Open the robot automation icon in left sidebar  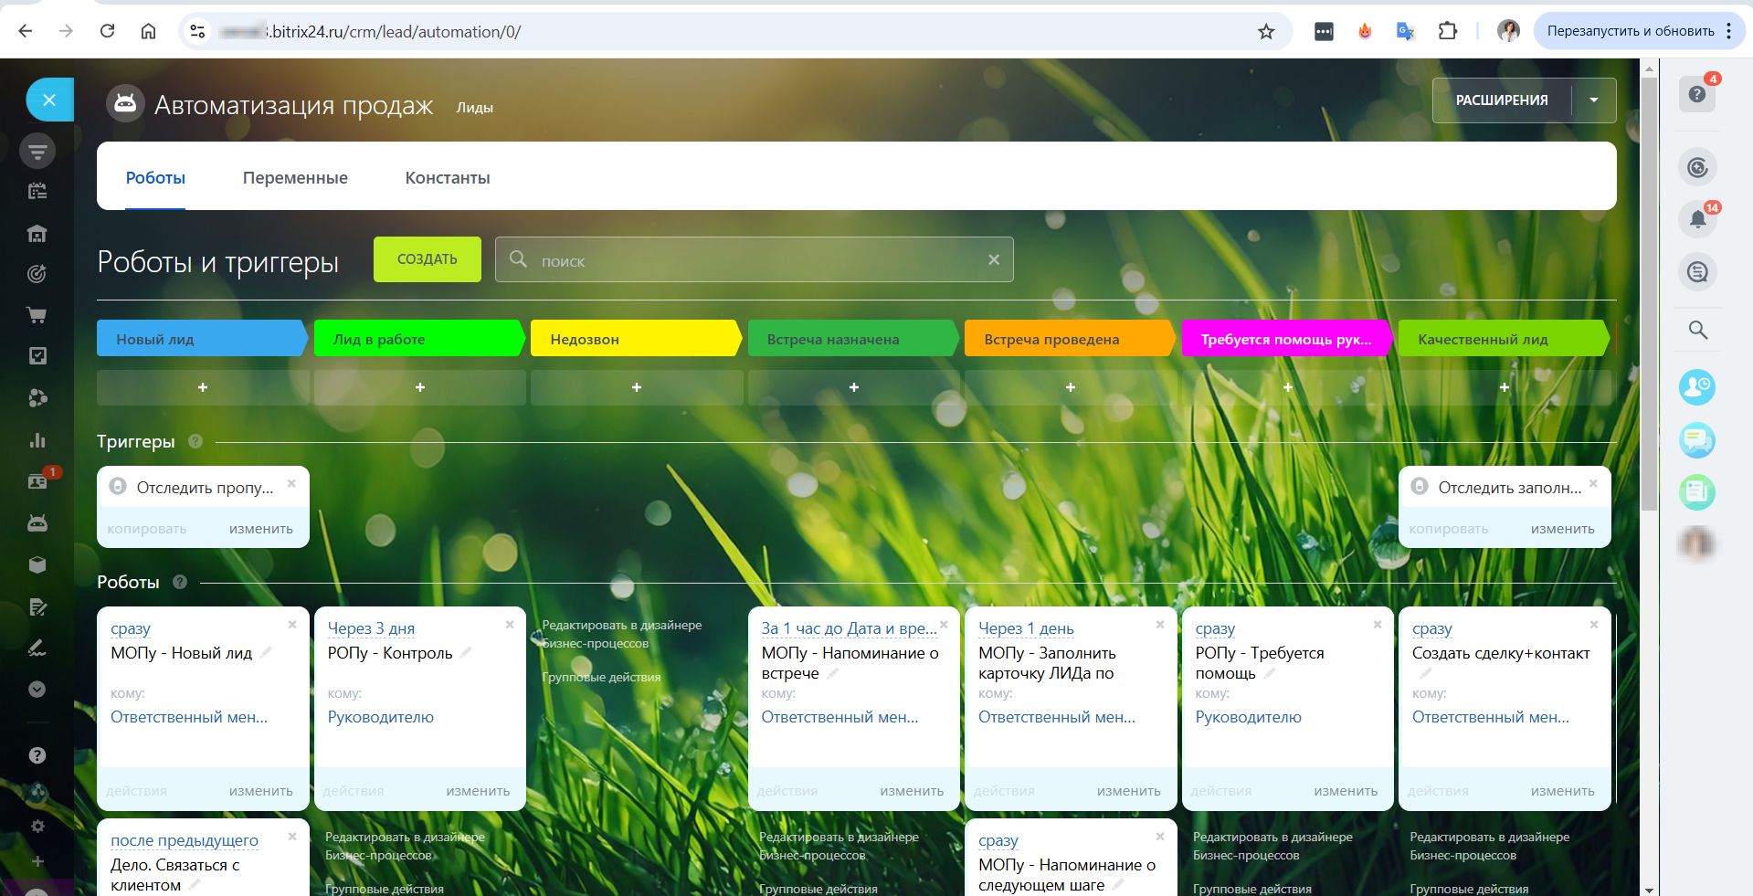coord(37,523)
